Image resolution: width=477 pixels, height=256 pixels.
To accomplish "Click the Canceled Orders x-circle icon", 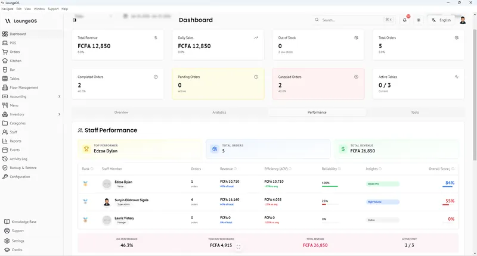I will coord(356,77).
